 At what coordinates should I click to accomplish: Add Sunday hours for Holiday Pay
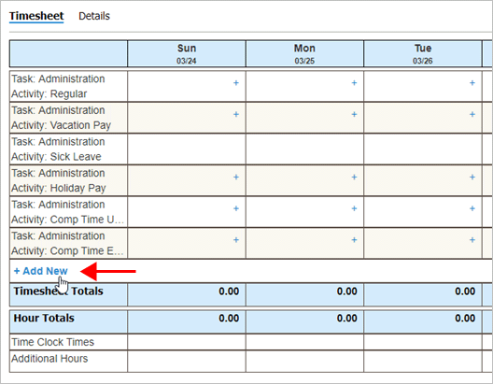[x=236, y=178]
